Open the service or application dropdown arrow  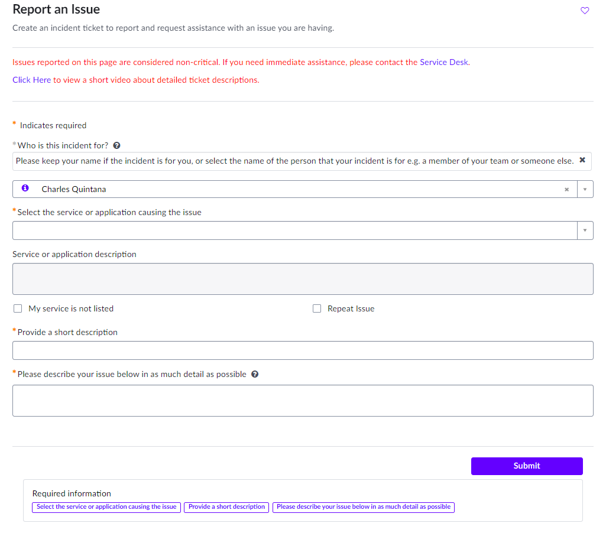click(x=585, y=230)
